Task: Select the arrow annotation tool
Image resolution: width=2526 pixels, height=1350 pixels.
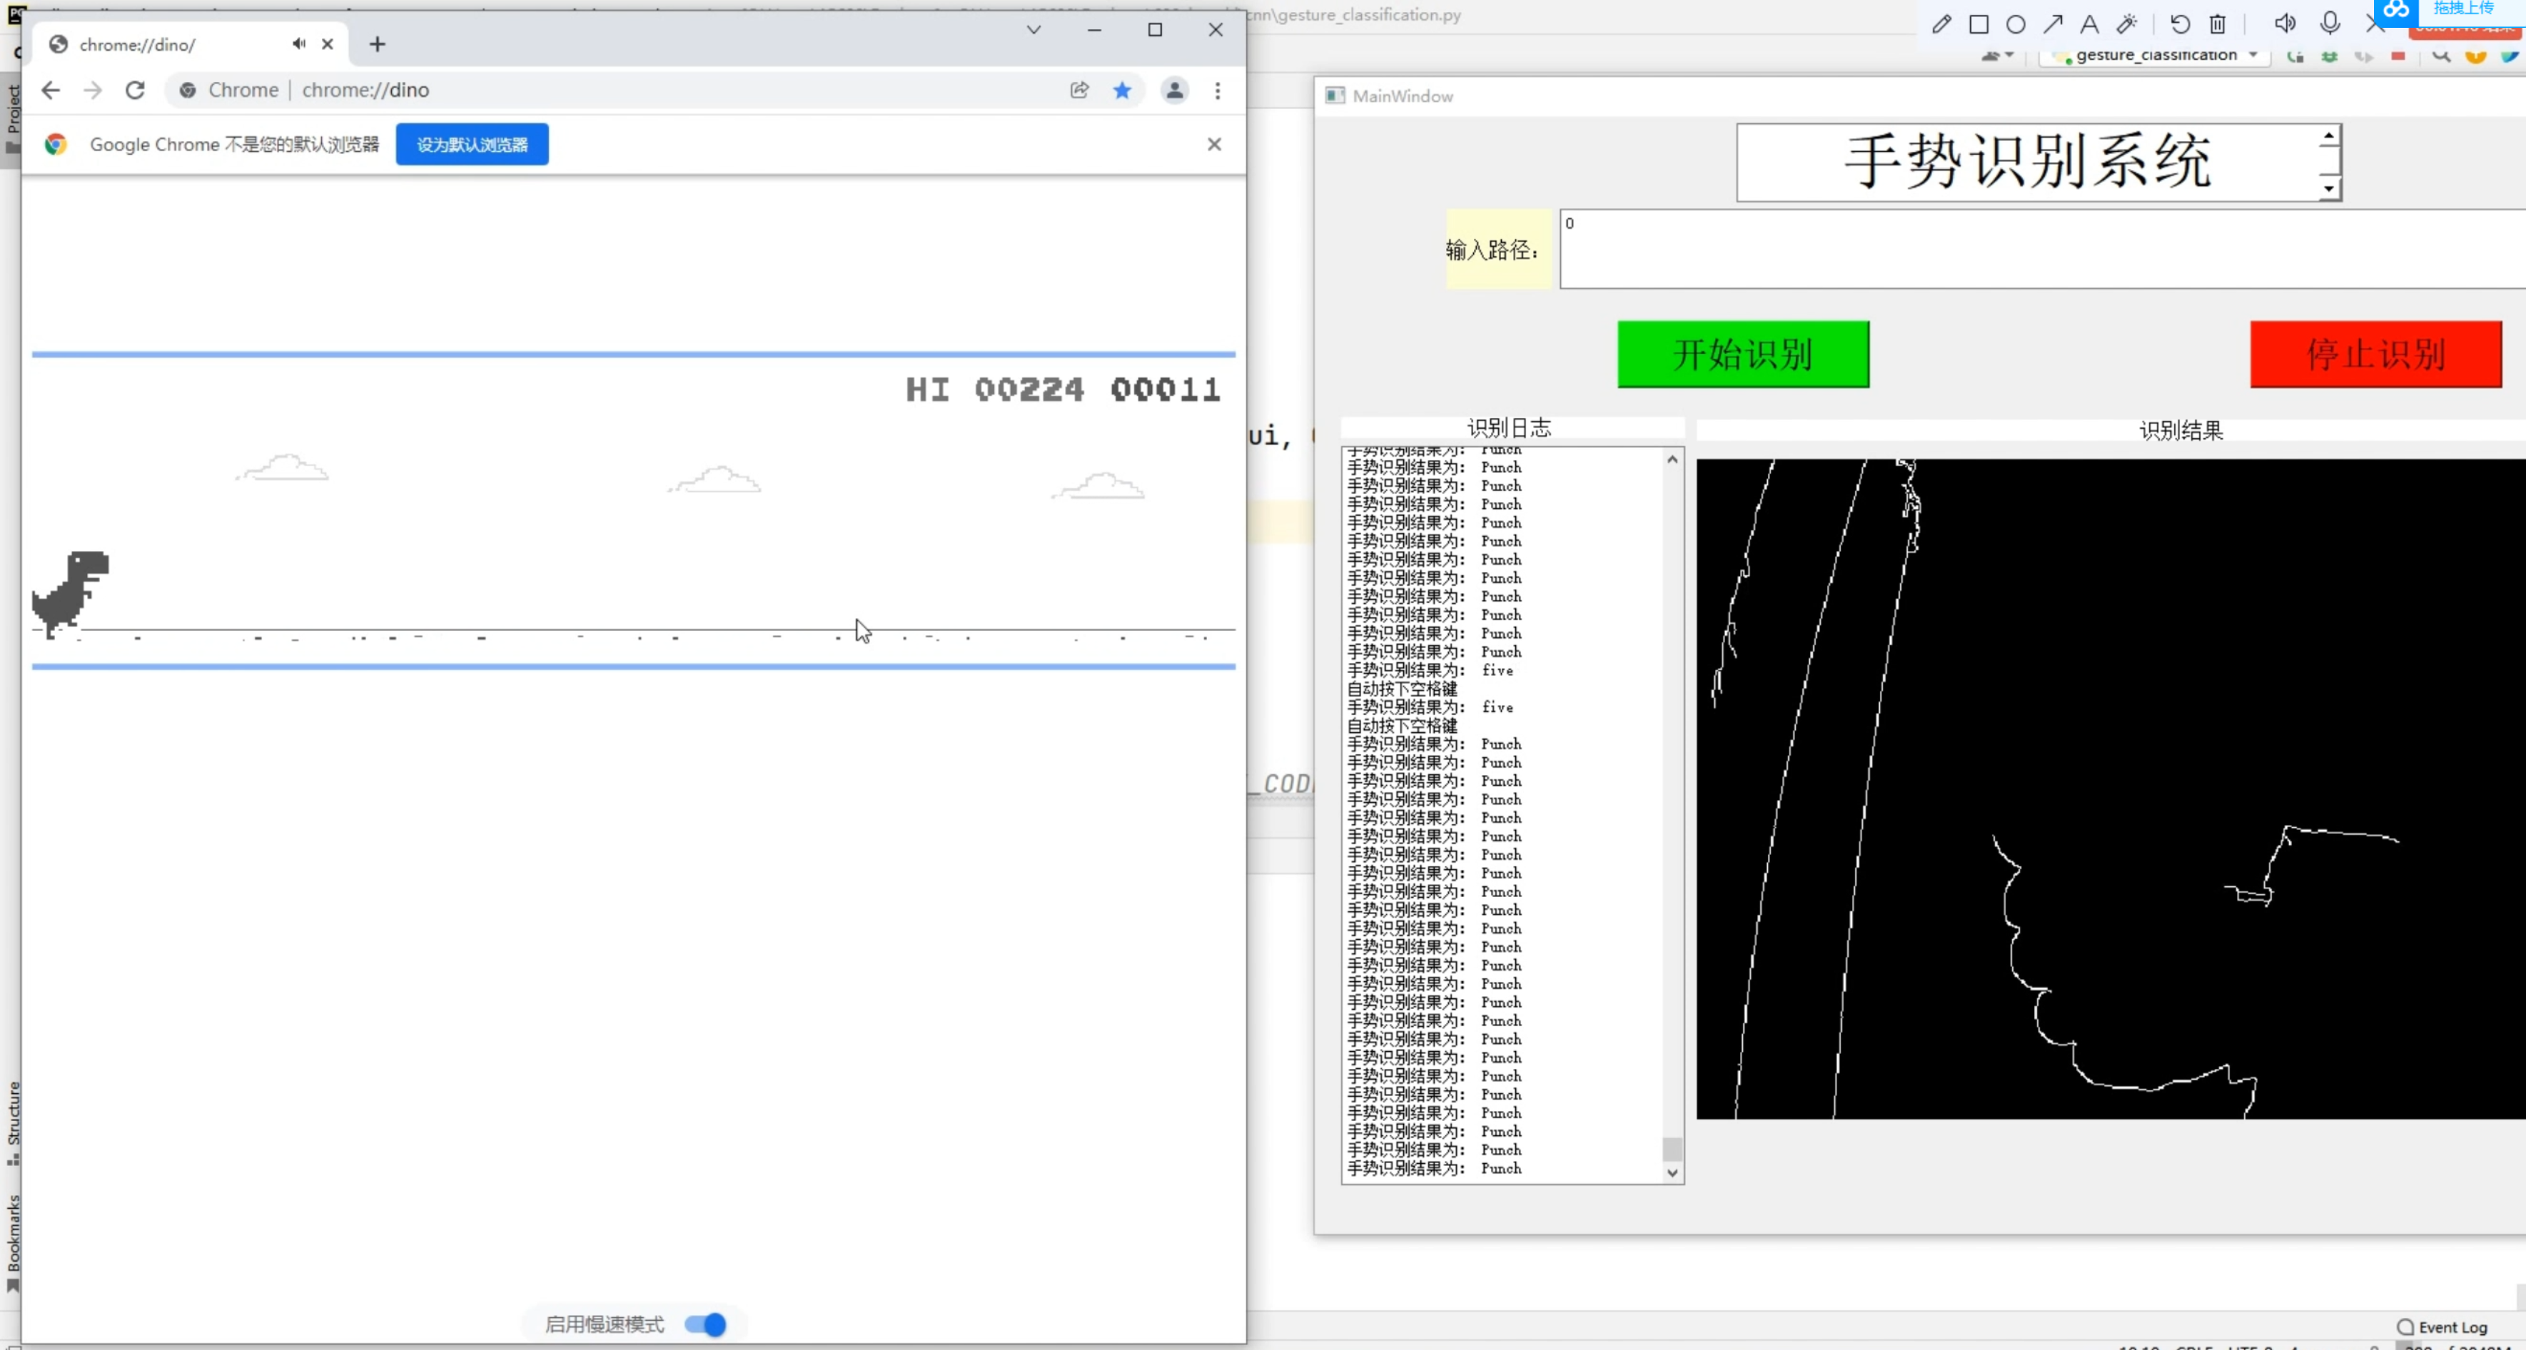Action: click(x=2053, y=24)
